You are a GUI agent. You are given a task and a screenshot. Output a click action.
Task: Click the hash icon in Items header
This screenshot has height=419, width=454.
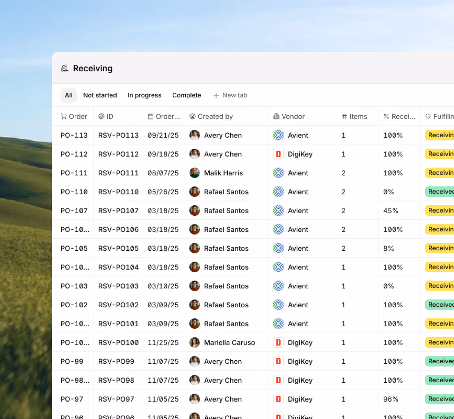(x=344, y=117)
